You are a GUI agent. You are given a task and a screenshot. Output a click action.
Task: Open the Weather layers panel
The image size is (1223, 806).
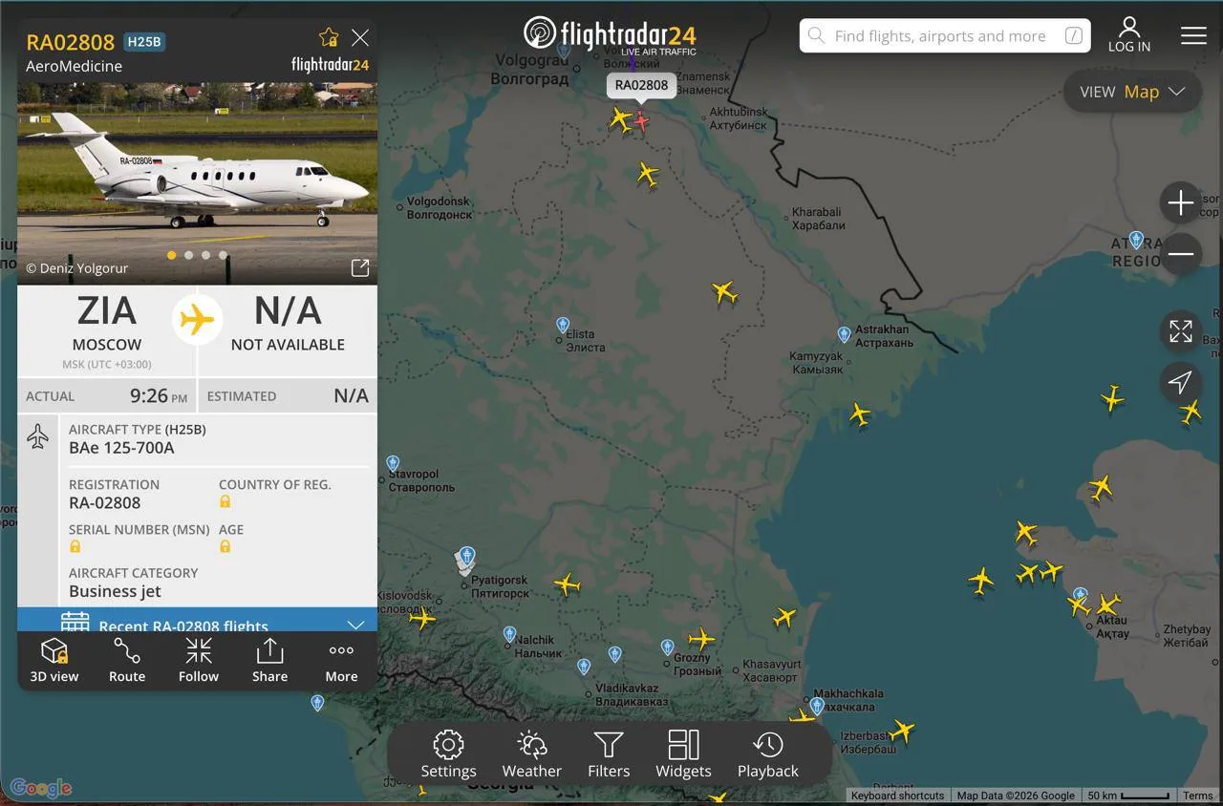[532, 754]
